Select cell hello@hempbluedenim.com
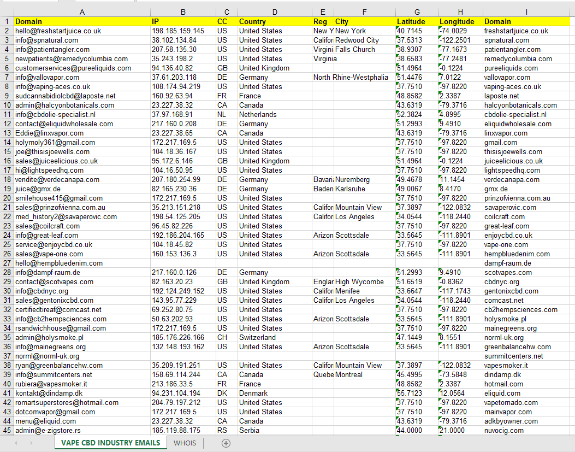 [x=82, y=263]
